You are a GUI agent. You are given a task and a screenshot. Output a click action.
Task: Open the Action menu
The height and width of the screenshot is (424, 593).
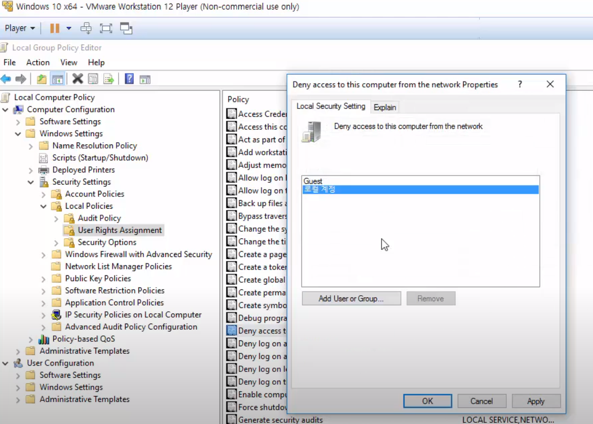[38, 62]
